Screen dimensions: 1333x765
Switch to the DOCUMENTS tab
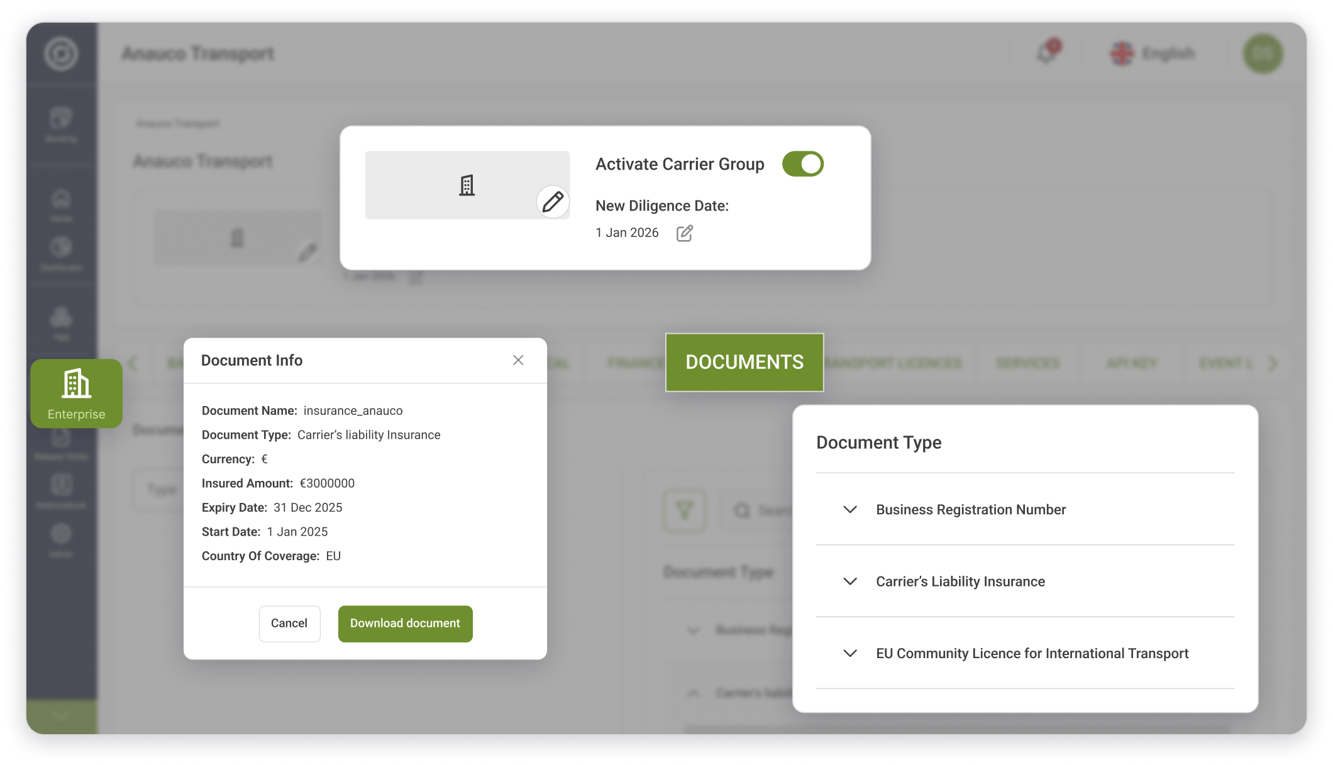(744, 362)
